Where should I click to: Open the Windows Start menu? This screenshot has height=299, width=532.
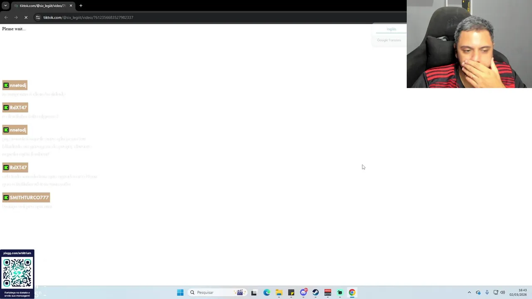pyautogui.click(x=180, y=292)
